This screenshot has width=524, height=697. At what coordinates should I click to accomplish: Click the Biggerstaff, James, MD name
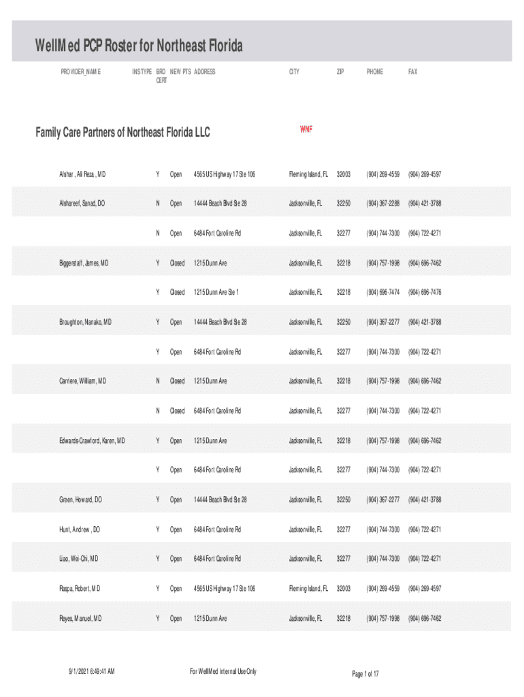84,263
